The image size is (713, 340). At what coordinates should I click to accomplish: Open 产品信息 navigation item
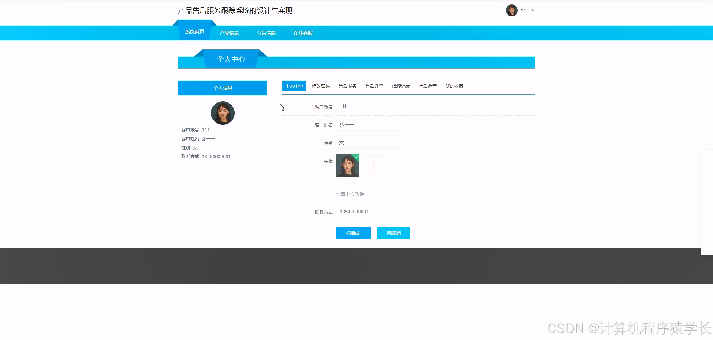pyautogui.click(x=229, y=33)
